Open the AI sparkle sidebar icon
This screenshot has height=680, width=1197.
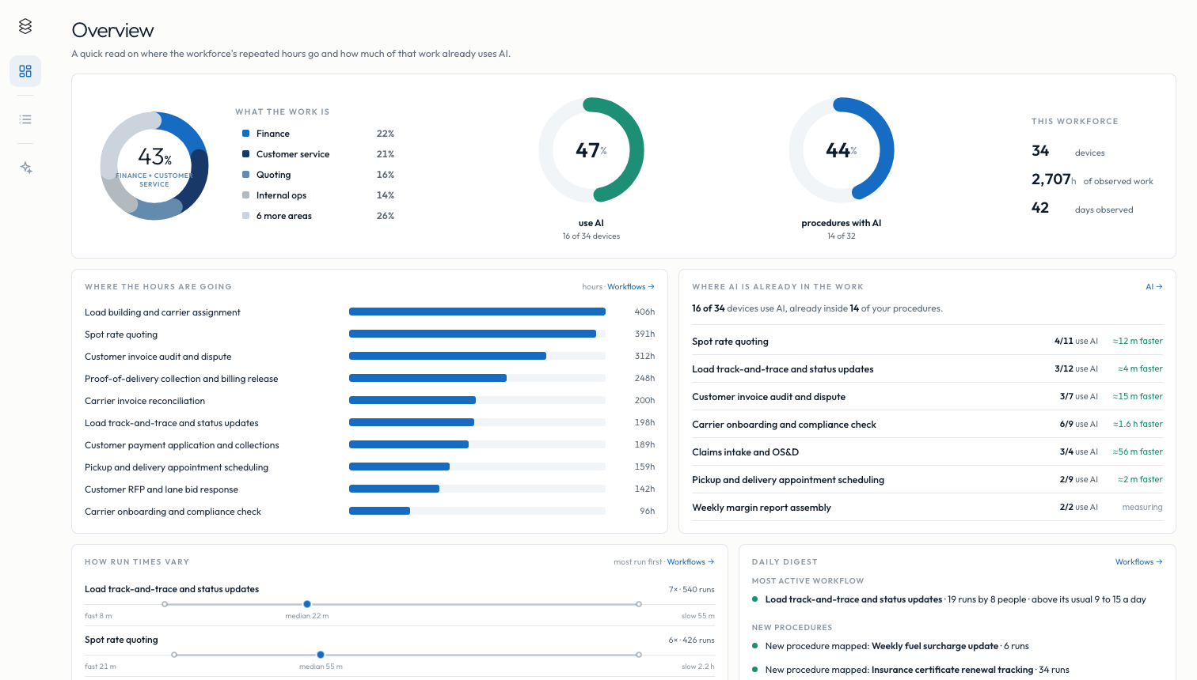25,168
